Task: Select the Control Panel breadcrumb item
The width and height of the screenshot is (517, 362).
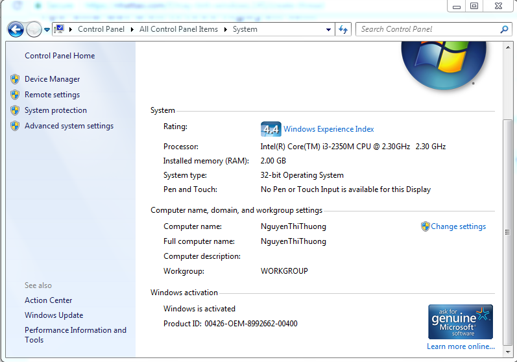Action: coord(102,29)
